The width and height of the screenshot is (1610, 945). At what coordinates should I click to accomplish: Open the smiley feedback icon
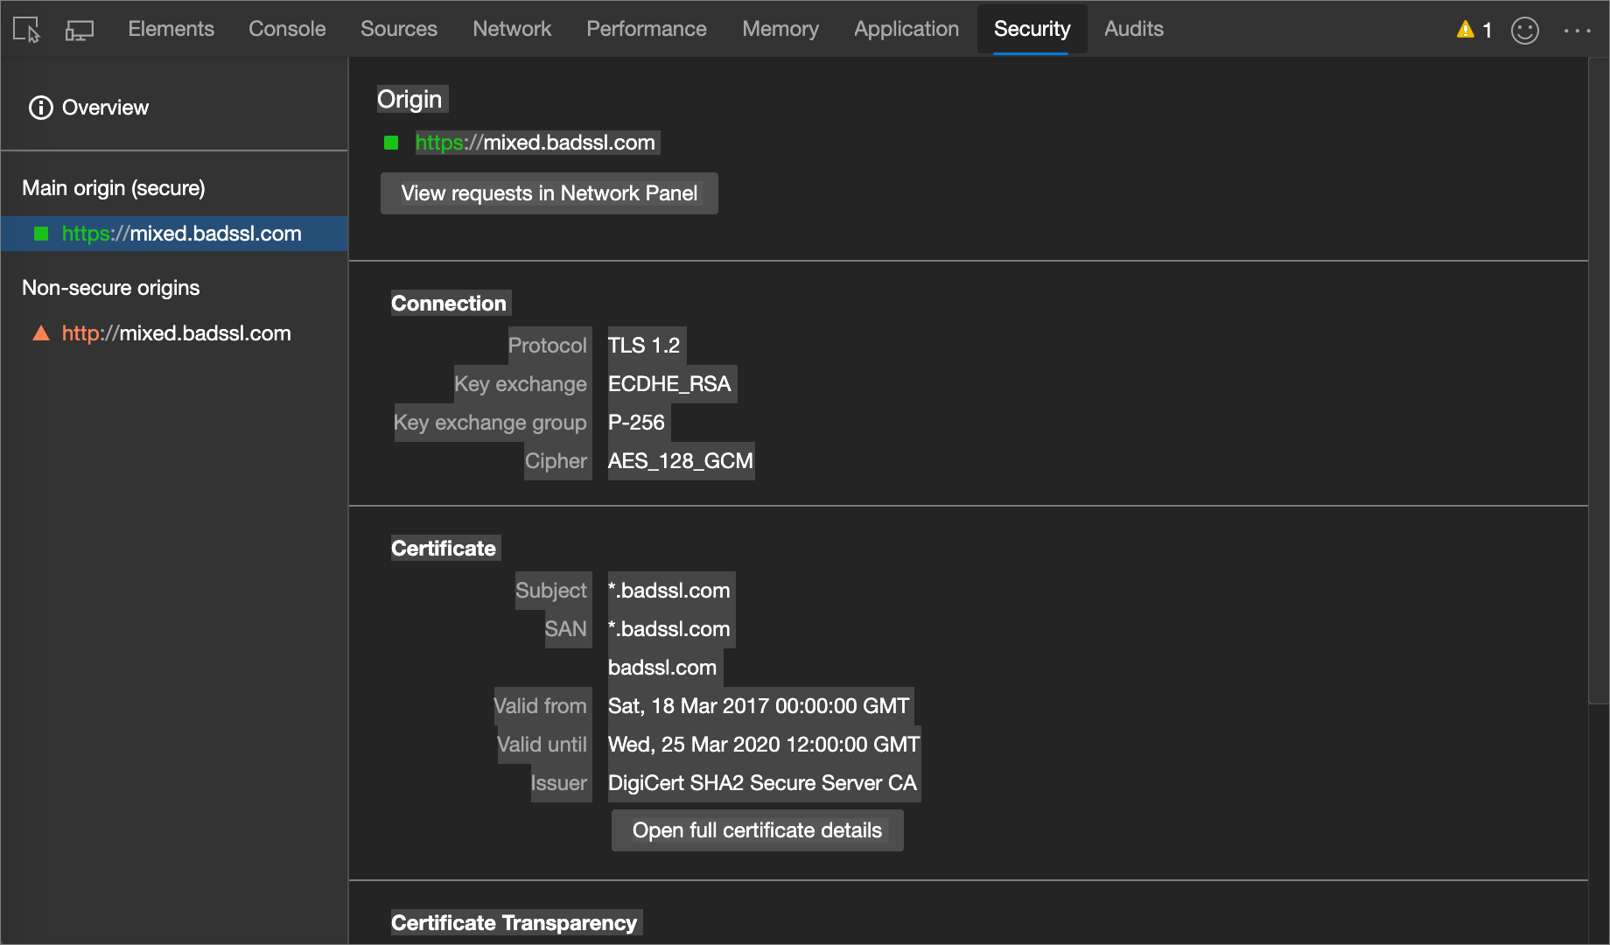1525,31
